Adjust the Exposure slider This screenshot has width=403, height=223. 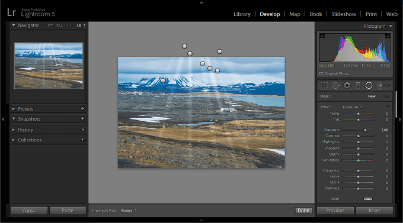tap(365, 130)
